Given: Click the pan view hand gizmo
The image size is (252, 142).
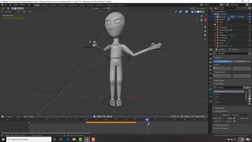Looking at the screenshot, I should 205,31.
